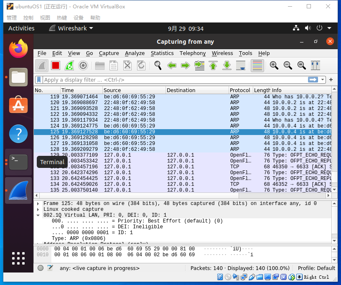Open Firefox from the Ubuntu dock

coord(18,49)
